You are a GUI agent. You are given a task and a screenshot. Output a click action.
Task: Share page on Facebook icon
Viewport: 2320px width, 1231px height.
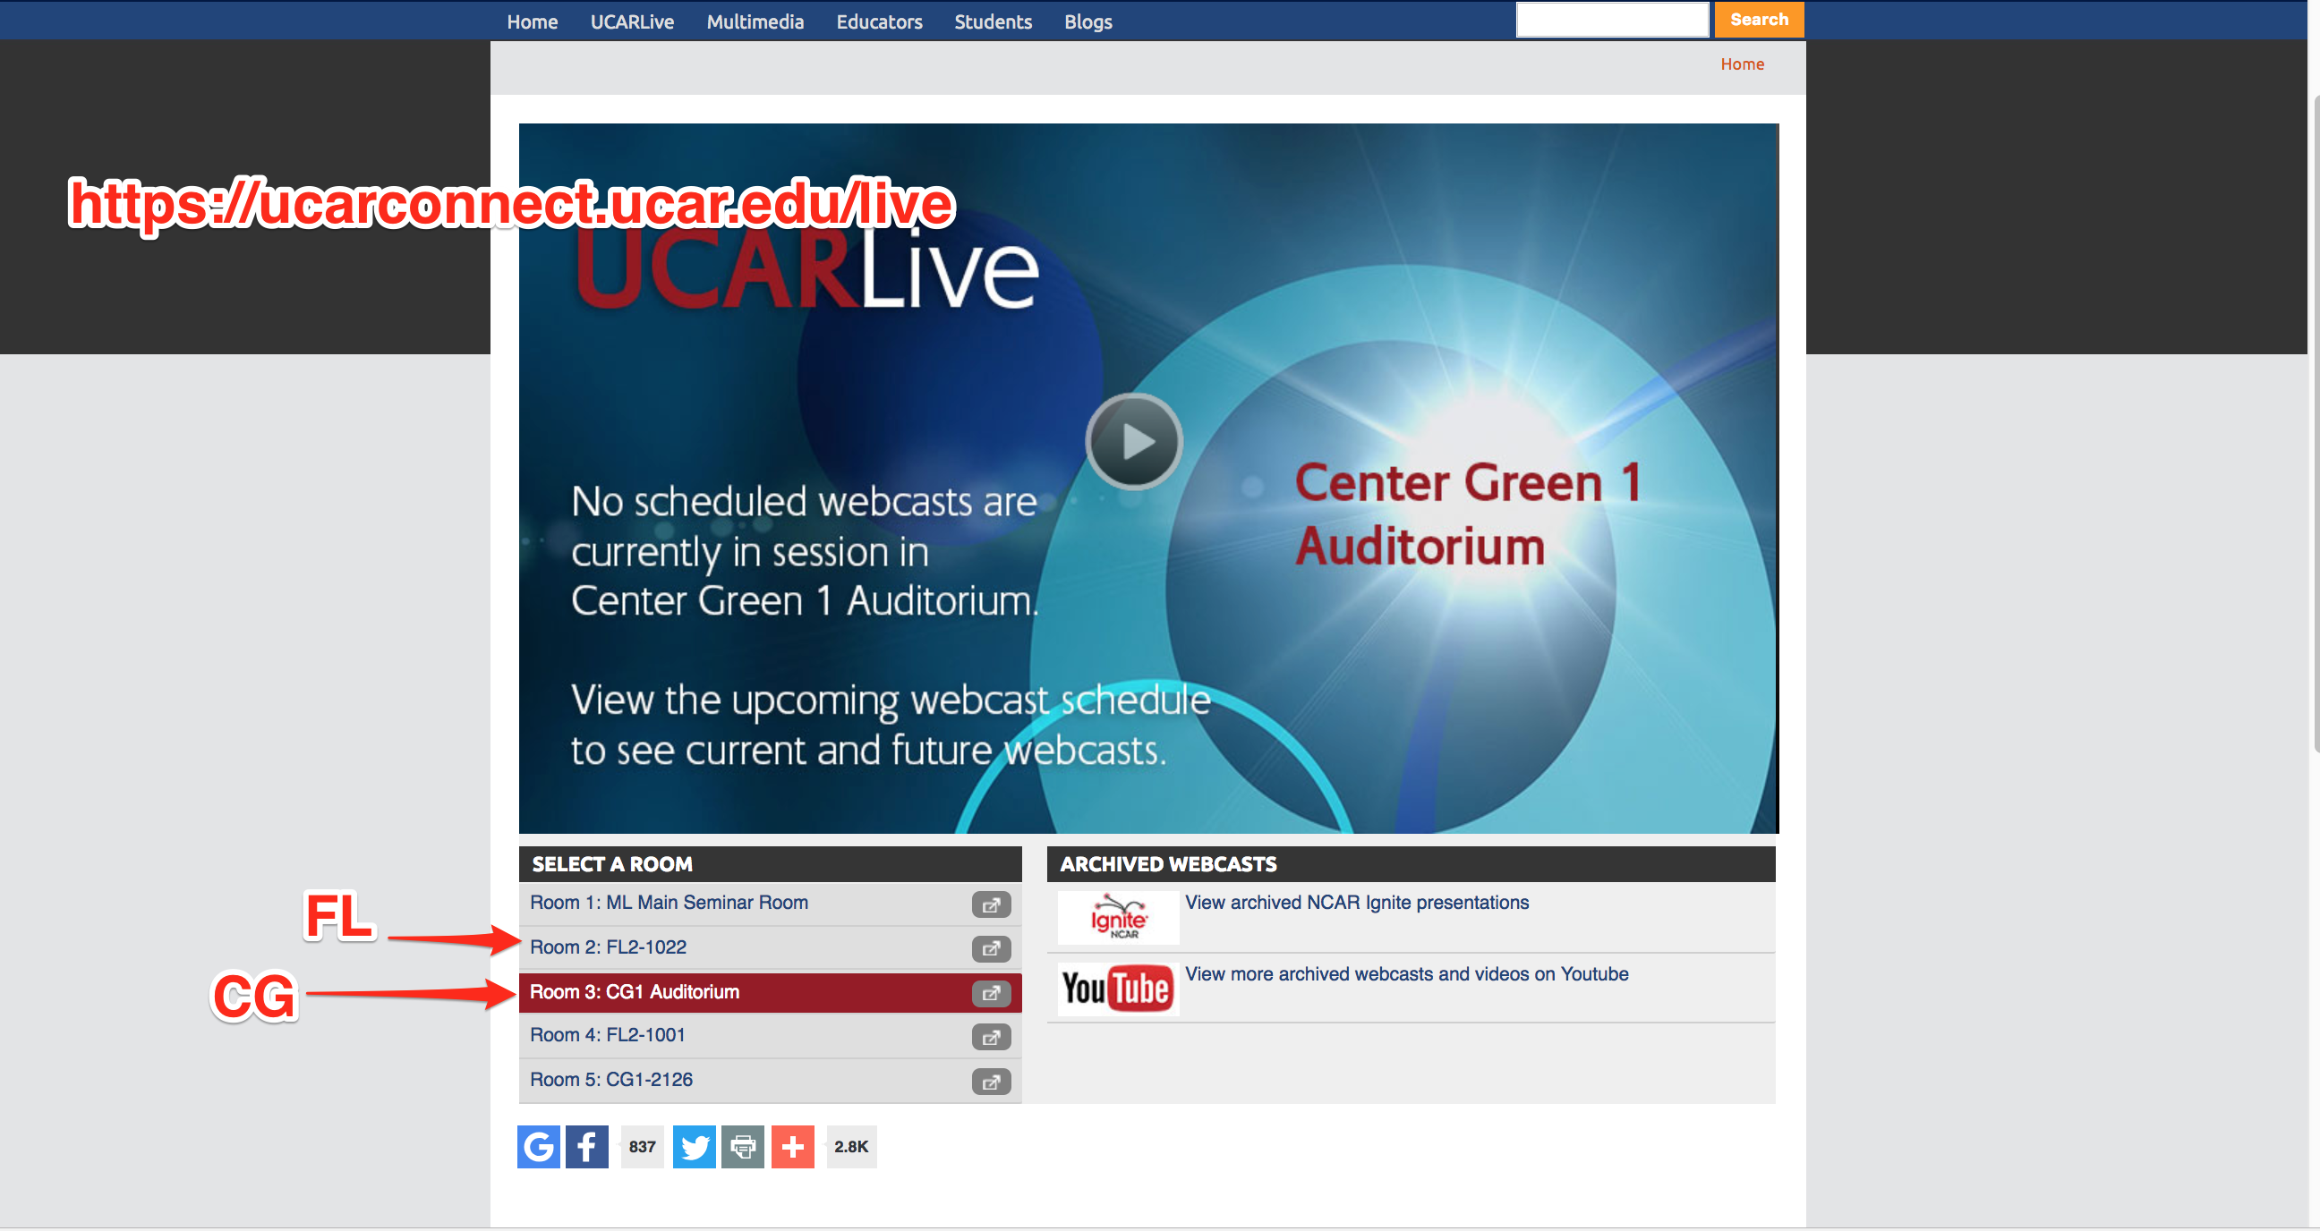click(x=587, y=1146)
